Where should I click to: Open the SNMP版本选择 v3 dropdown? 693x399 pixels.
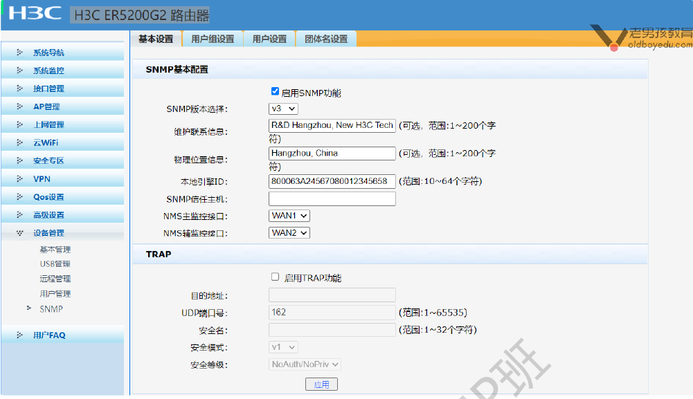[x=283, y=109]
